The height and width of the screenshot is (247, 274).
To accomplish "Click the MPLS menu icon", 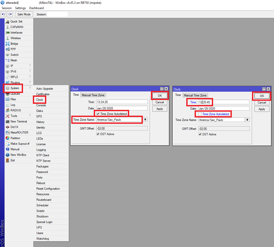I will (8, 77).
